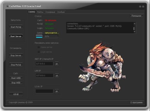Enable the Login server window checkbox
Screen dimensions: 150x111
click(x=39, y=52)
